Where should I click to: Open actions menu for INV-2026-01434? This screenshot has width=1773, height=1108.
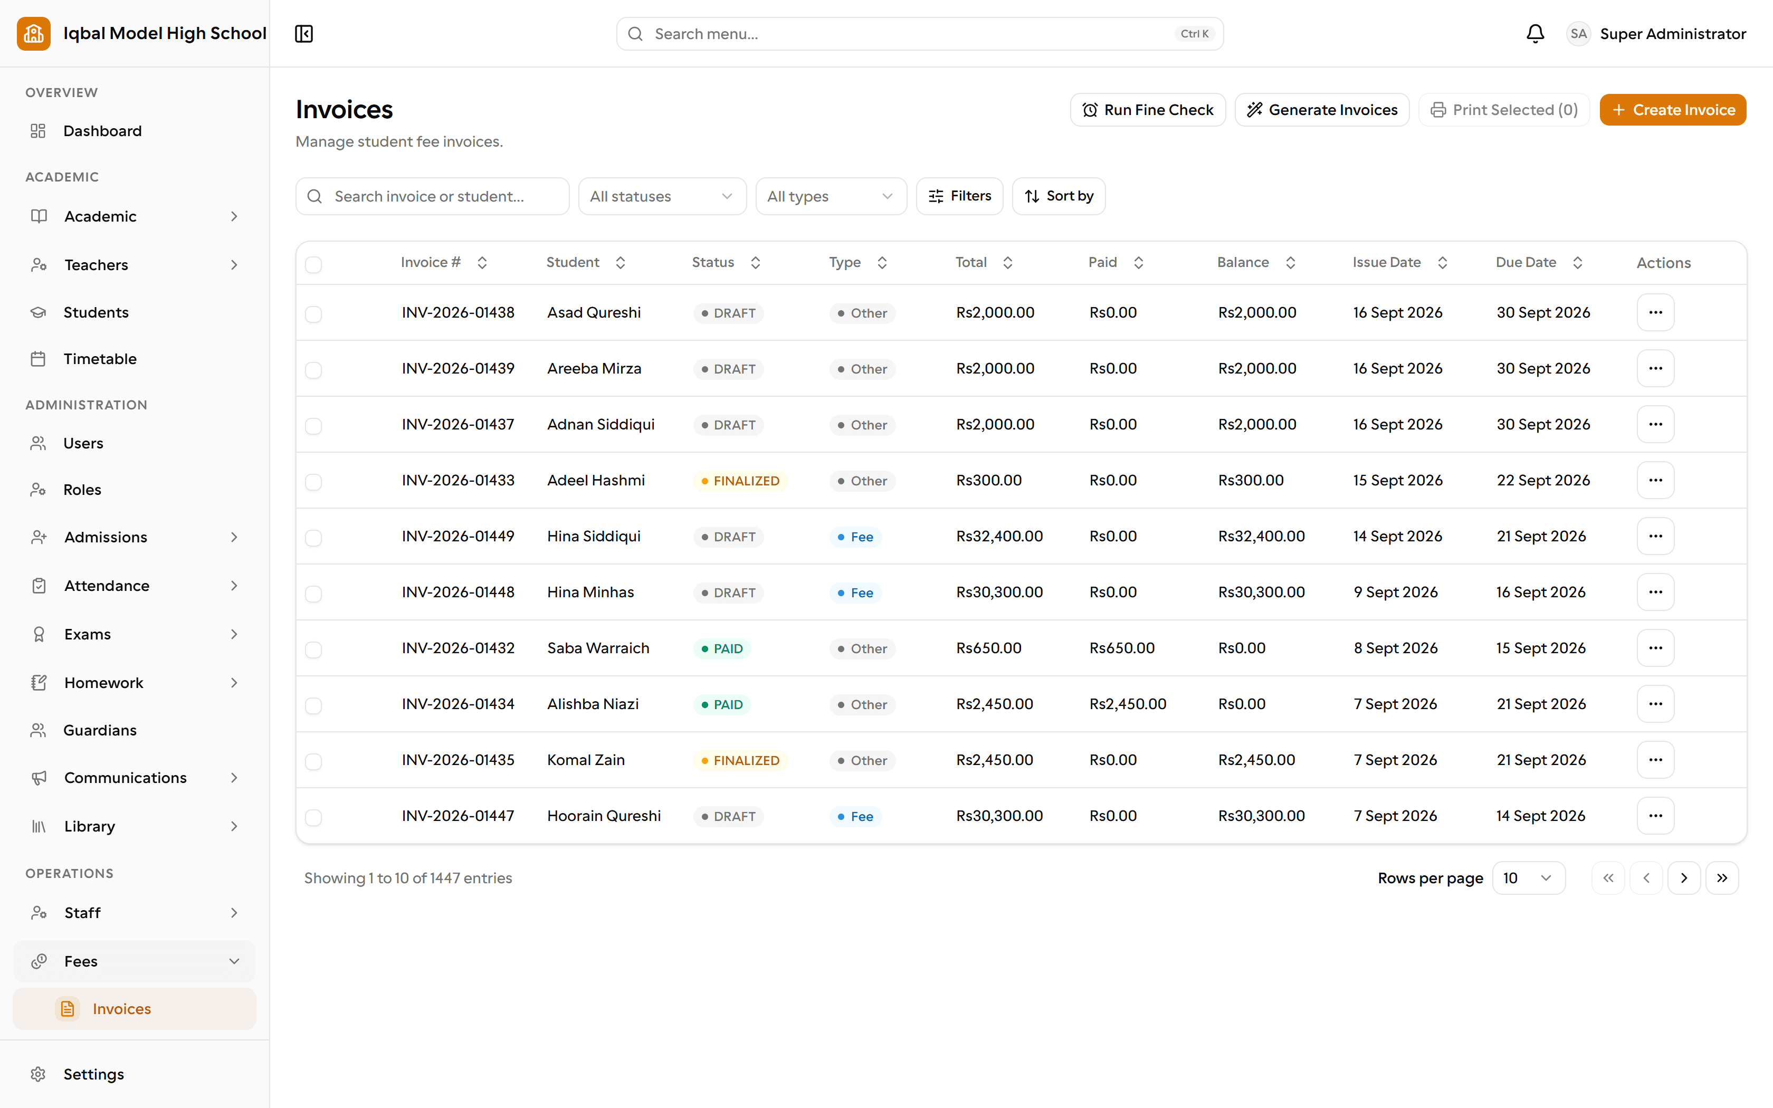[x=1655, y=704]
